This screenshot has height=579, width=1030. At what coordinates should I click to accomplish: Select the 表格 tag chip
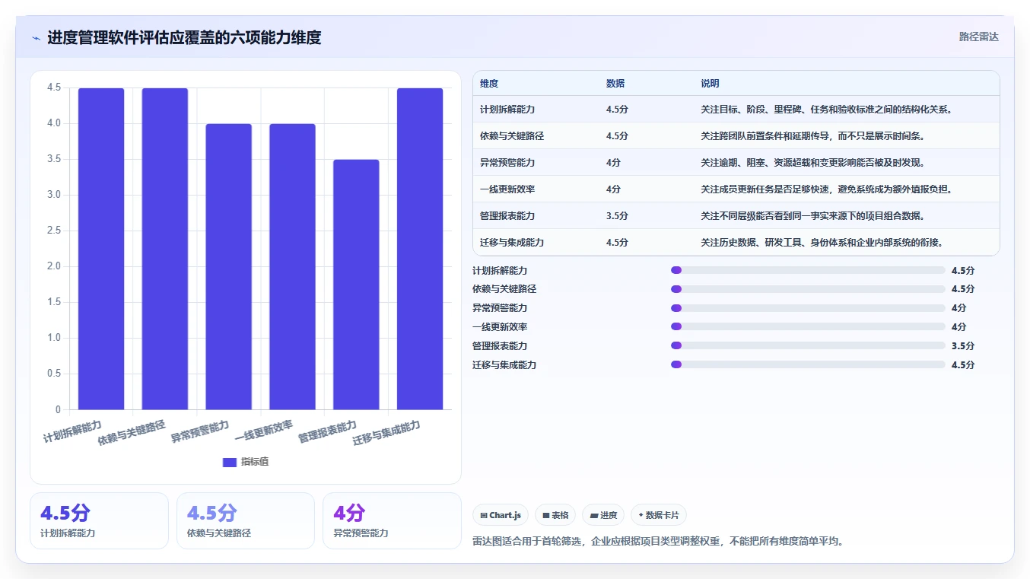[x=555, y=515]
